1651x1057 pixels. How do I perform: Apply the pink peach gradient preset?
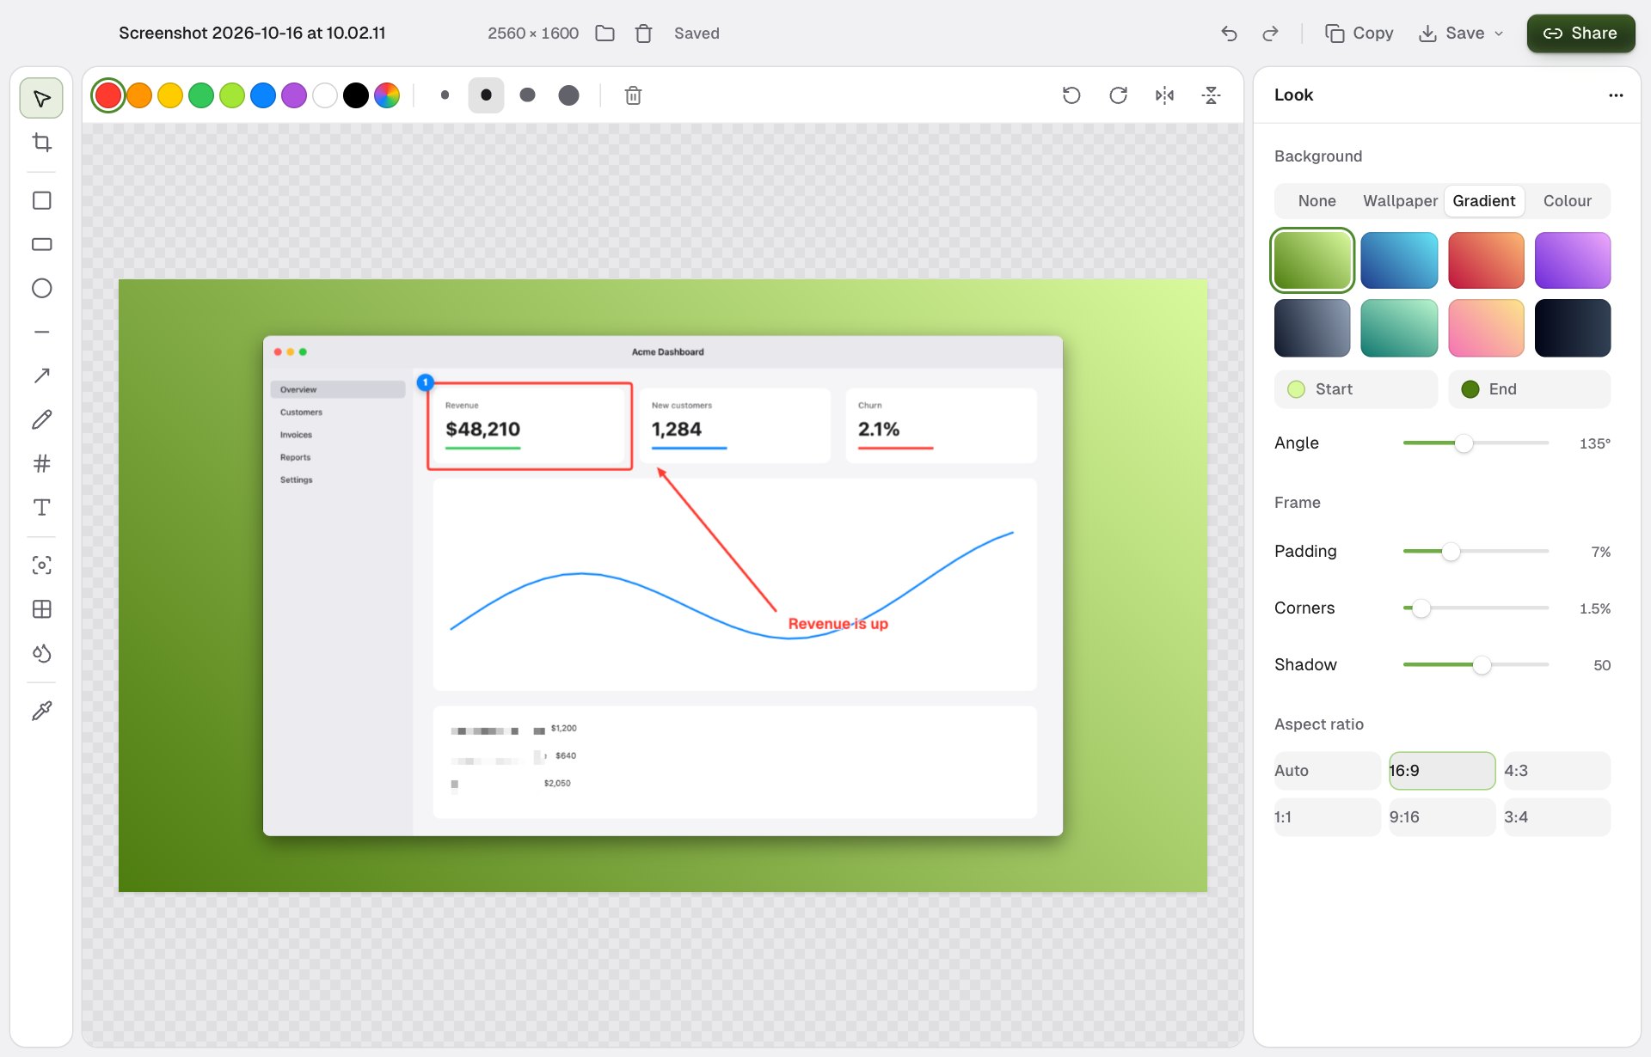tap(1486, 328)
